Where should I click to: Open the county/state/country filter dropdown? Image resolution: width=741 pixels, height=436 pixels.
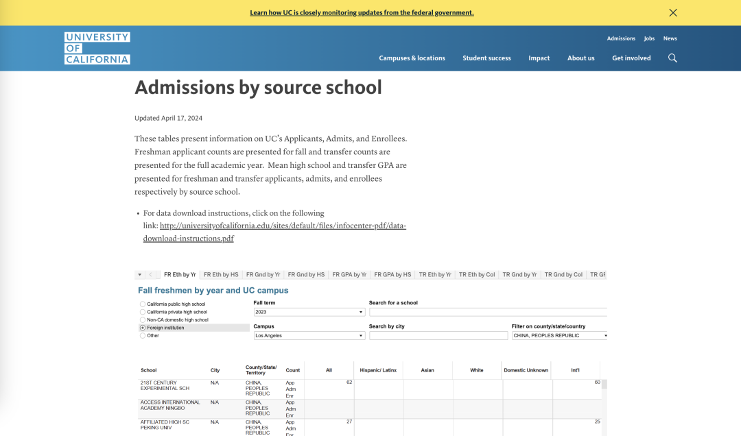pos(560,336)
